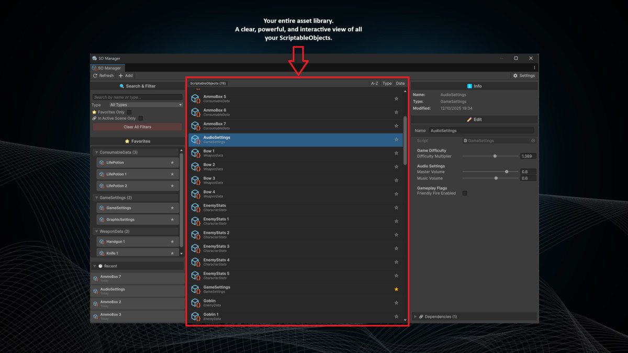
Task: Click the Info panel icon in the right sidebar
Action: tap(469, 86)
